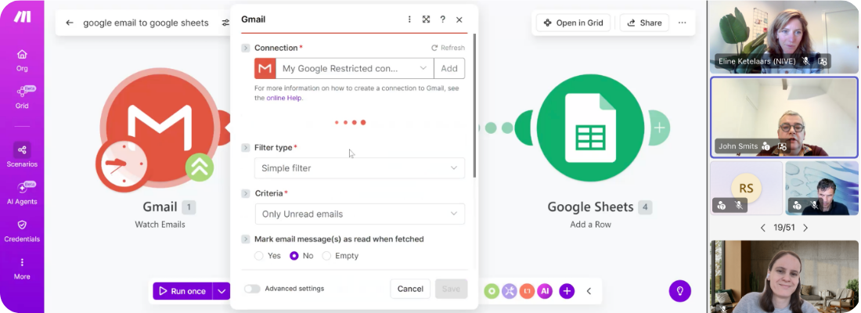Click Eline Ketelaars video tile
This screenshot has height=313, width=861.
(784, 37)
